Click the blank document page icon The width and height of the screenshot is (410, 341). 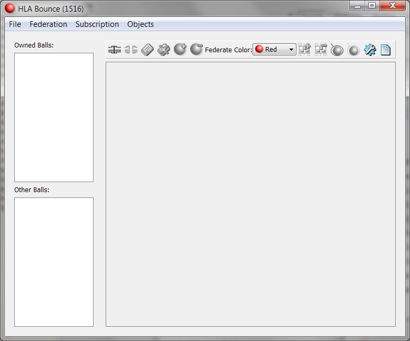(386, 50)
